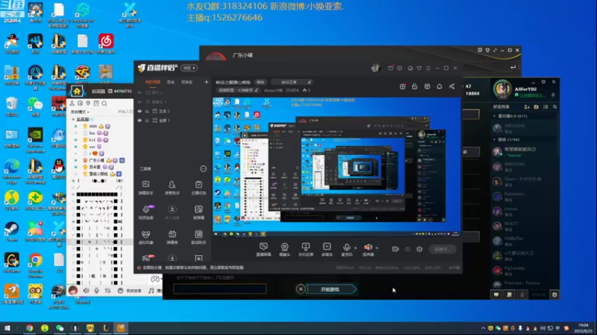Open the microphone options arrow

[355, 248]
